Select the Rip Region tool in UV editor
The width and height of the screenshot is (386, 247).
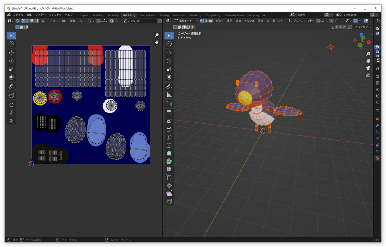point(11,95)
